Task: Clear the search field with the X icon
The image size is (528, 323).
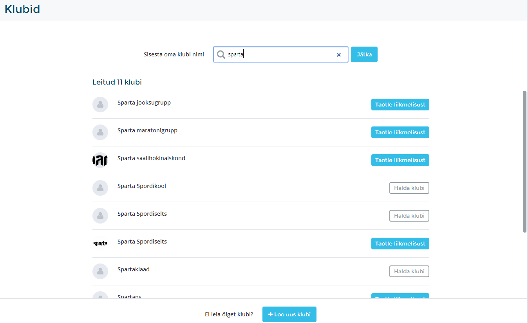Action: 339,55
